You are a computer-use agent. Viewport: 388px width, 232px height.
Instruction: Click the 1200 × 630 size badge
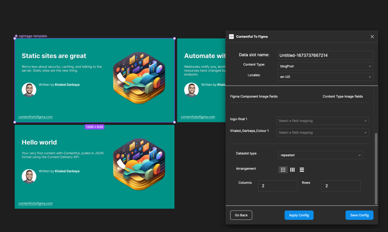pos(94,127)
